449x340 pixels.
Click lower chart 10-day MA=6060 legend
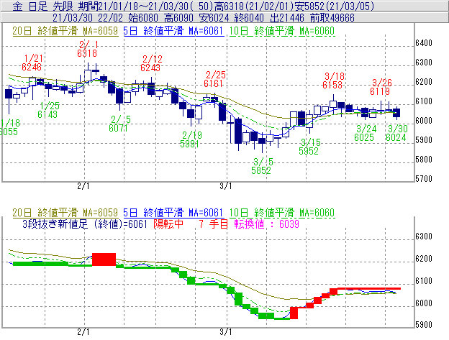click(x=282, y=213)
